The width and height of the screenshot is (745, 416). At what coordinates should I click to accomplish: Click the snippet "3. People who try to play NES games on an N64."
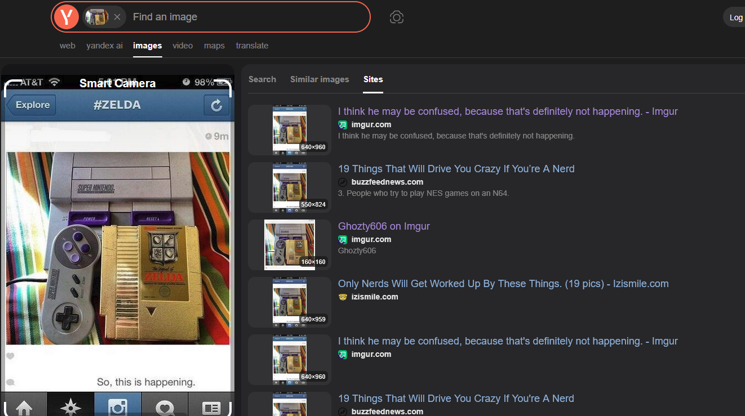[x=424, y=193]
